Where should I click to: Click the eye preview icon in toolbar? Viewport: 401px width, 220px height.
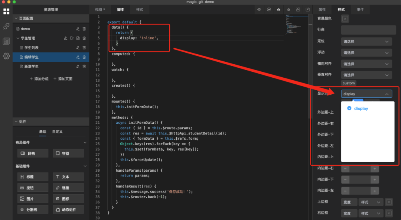click(259, 9)
